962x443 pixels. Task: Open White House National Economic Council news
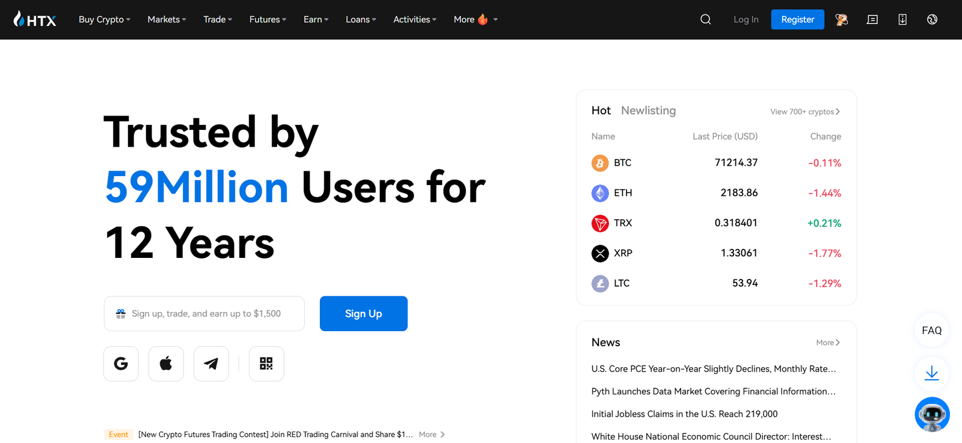pos(711,437)
